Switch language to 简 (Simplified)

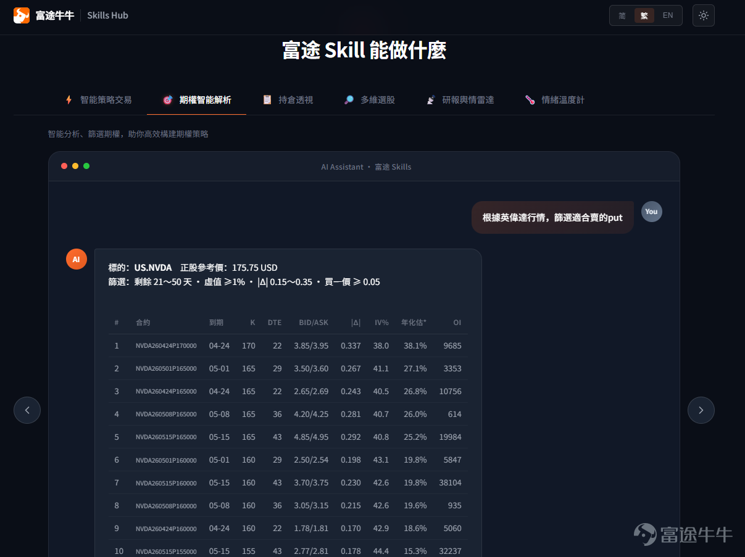(x=622, y=15)
